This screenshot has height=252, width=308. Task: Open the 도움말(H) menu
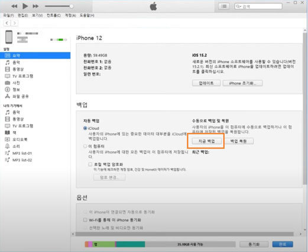tap(87, 15)
